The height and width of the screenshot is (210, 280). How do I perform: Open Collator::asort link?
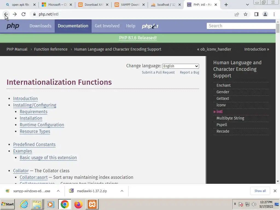(x=34, y=177)
